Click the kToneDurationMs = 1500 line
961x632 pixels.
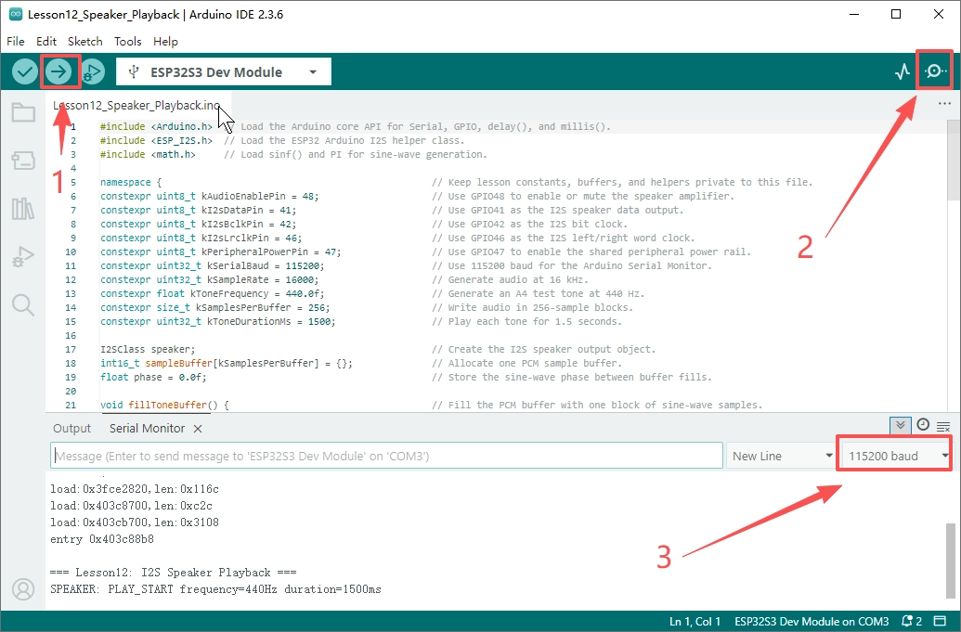217,321
